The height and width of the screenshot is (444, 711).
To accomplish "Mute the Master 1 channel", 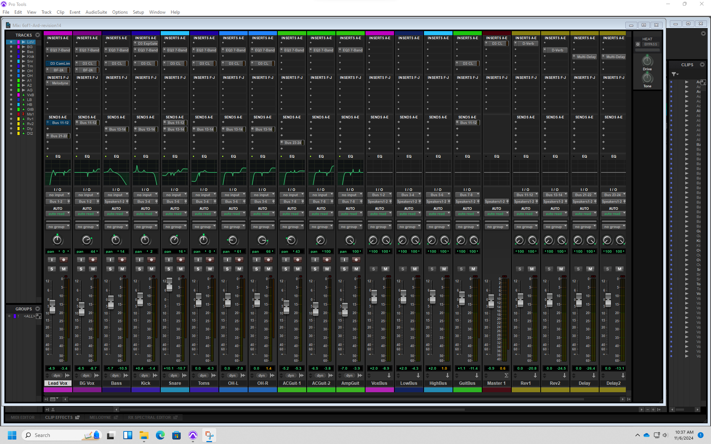I will click(x=503, y=269).
